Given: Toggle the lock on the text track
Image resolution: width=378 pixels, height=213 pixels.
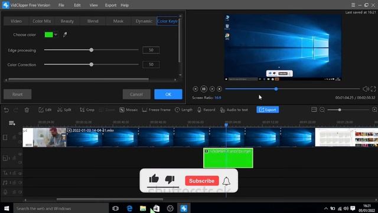Looking at the screenshot, I should click(x=14, y=173).
